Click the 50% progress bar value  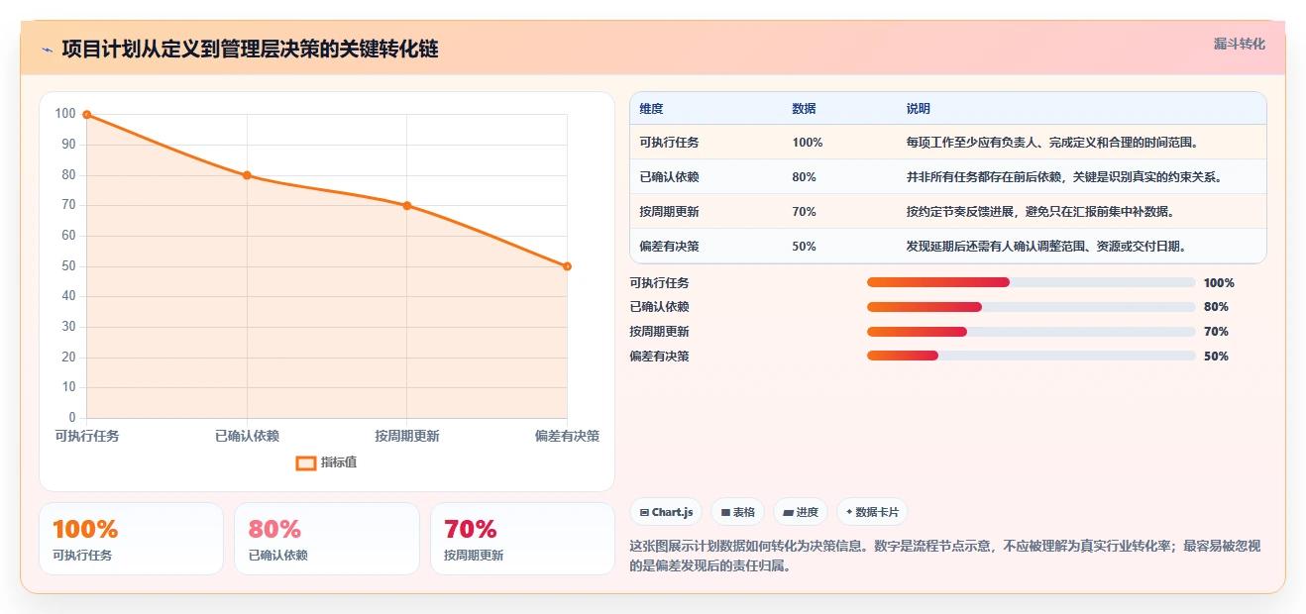point(1216,357)
